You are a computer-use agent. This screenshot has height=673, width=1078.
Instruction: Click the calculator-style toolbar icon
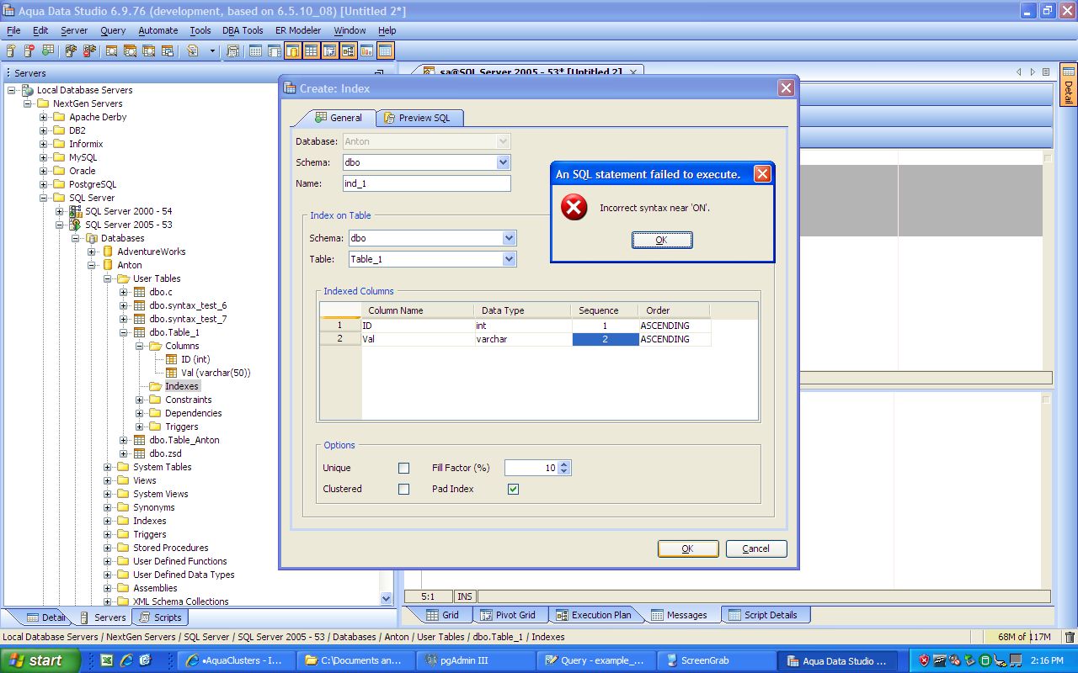pyautogui.click(x=233, y=51)
